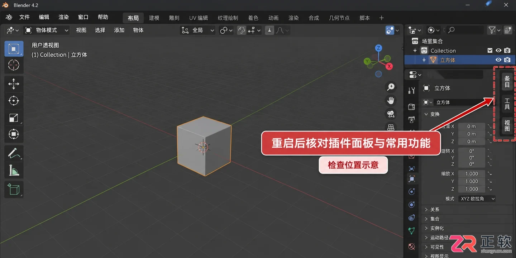Screen dimensions: 516x258
Task: Disable 立方体 in renders via camera icon
Action: point(507,60)
